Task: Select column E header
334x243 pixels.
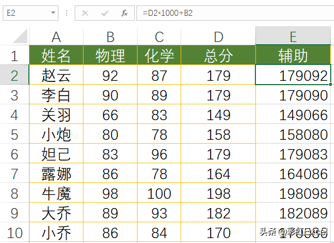Action: pyautogui.click(x=293, y=36)
